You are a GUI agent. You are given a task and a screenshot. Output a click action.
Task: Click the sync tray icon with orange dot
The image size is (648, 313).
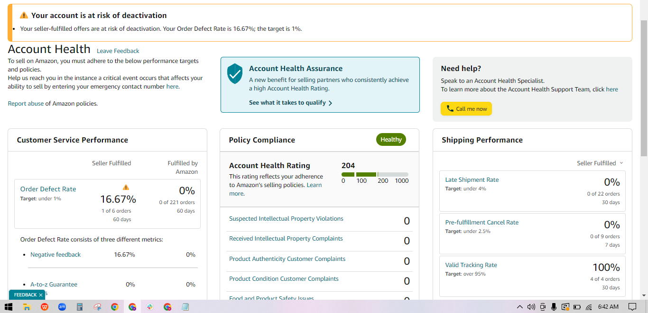coord(565,307)
